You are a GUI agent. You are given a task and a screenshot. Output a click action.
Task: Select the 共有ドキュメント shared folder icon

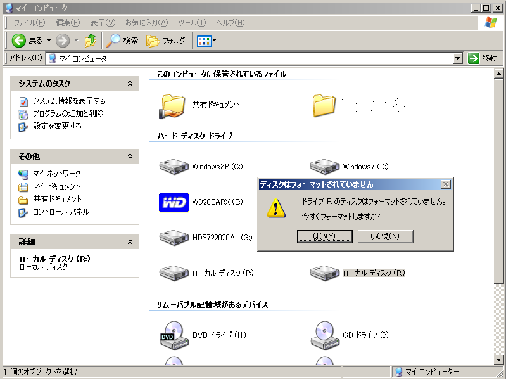tap(172, 106)
